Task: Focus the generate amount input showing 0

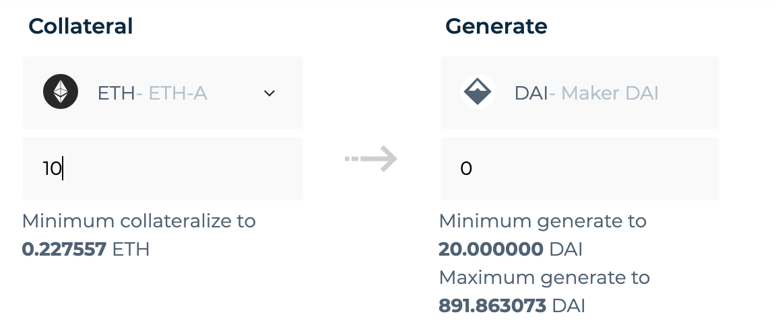Action: point(579,169)
